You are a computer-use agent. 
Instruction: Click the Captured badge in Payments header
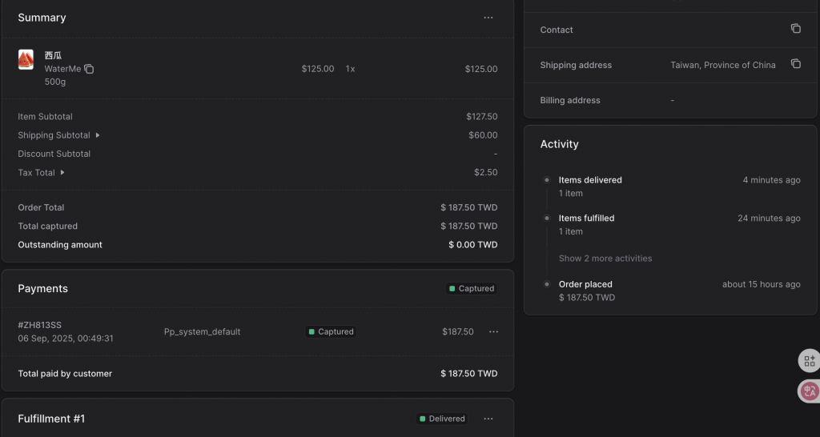472,289
